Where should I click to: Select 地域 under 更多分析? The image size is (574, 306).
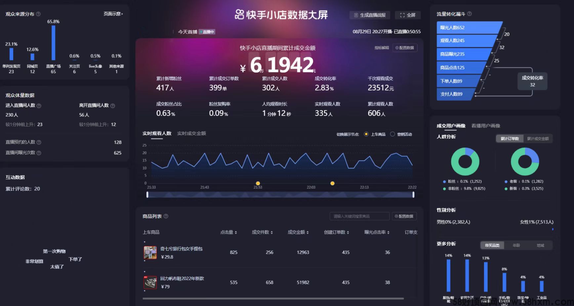(540, 246)
